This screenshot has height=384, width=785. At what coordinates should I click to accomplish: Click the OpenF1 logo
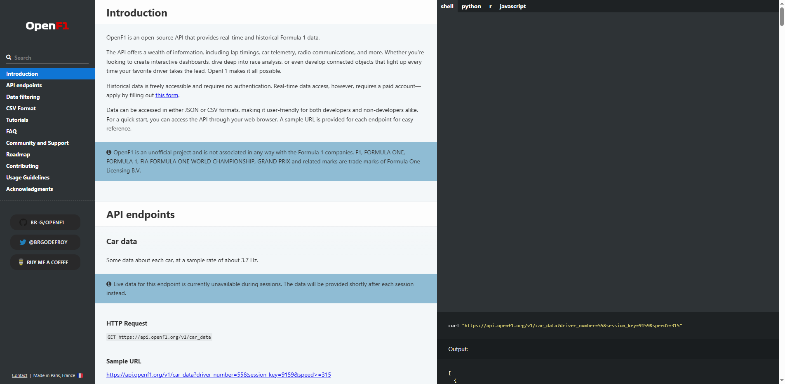(47, 26)
